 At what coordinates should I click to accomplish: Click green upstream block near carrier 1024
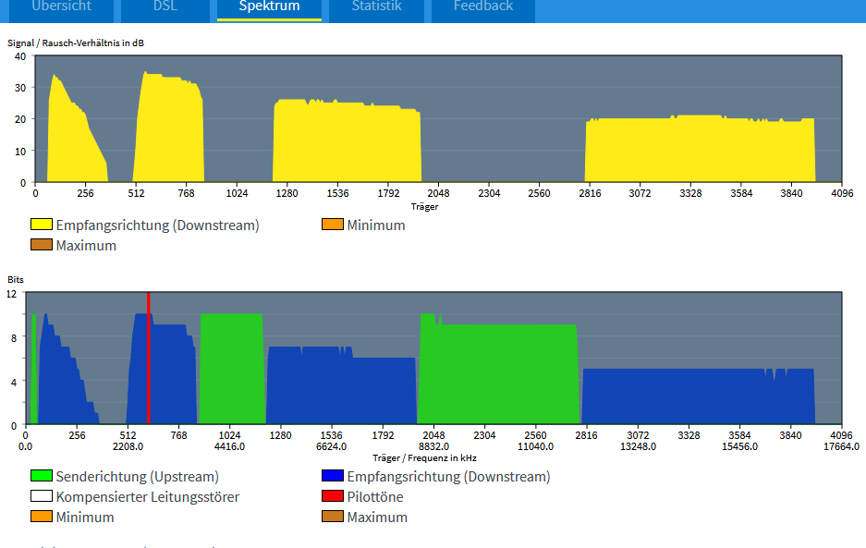click(231, 369)
